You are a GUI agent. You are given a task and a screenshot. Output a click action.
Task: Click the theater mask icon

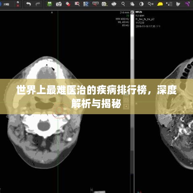[x=178, y=4]
